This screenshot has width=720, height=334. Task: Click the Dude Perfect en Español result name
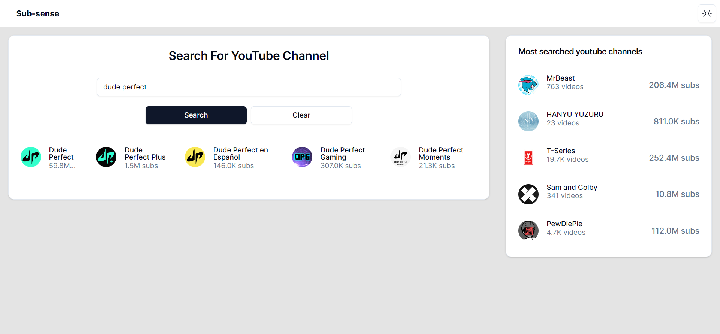241,154
